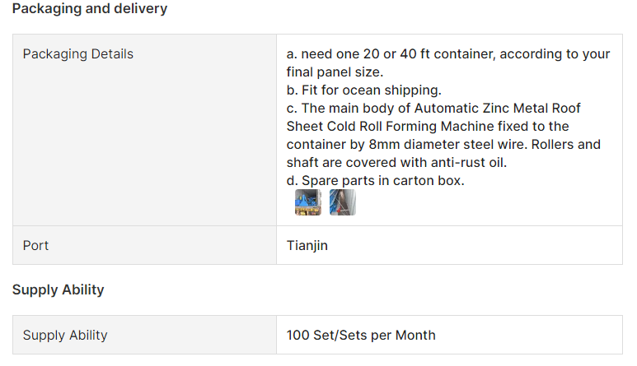637x366 pixels.
Task: Click line starting 'c. The main body'
Action: coord(433,109)
